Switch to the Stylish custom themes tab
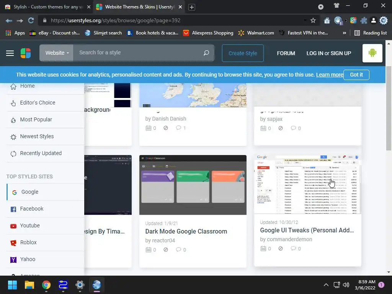 48,7
